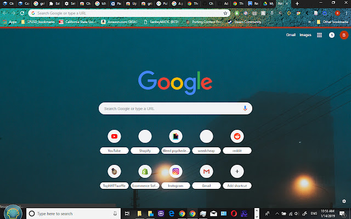This screenshot has height=219, width=351.
Task: Focus the Chrome address bar
Action: (129, 13)
